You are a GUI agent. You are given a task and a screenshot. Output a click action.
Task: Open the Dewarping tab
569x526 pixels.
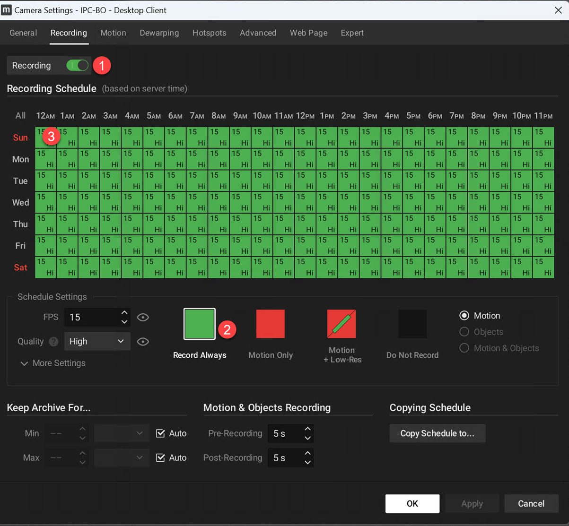[x=159, y=33]
